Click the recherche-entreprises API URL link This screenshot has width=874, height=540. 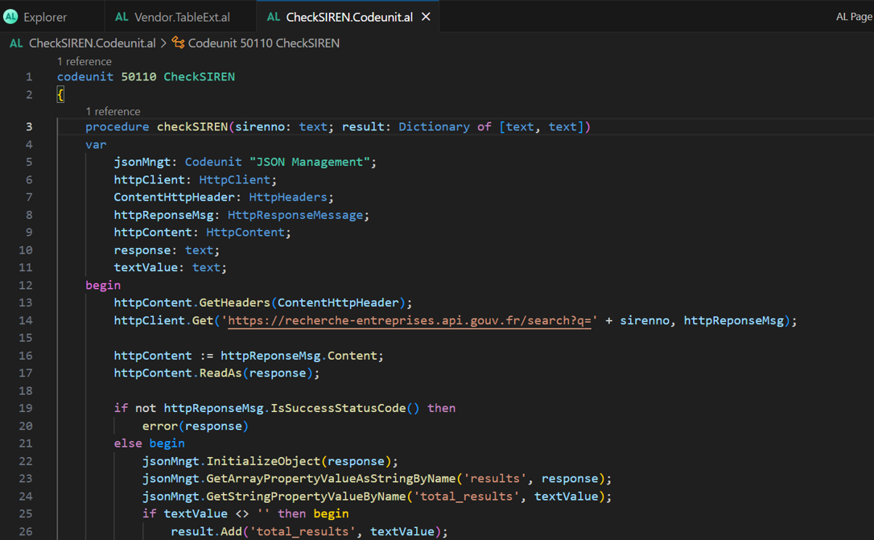(x=410, y=320)
